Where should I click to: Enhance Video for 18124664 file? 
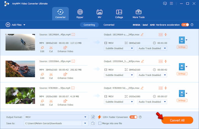[x=65, y=49]
